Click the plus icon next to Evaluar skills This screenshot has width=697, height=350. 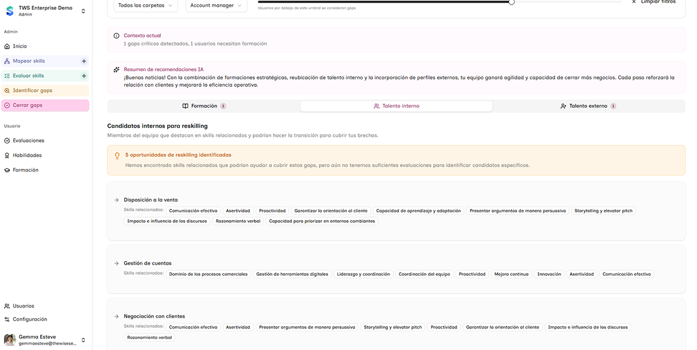point(84,76)
